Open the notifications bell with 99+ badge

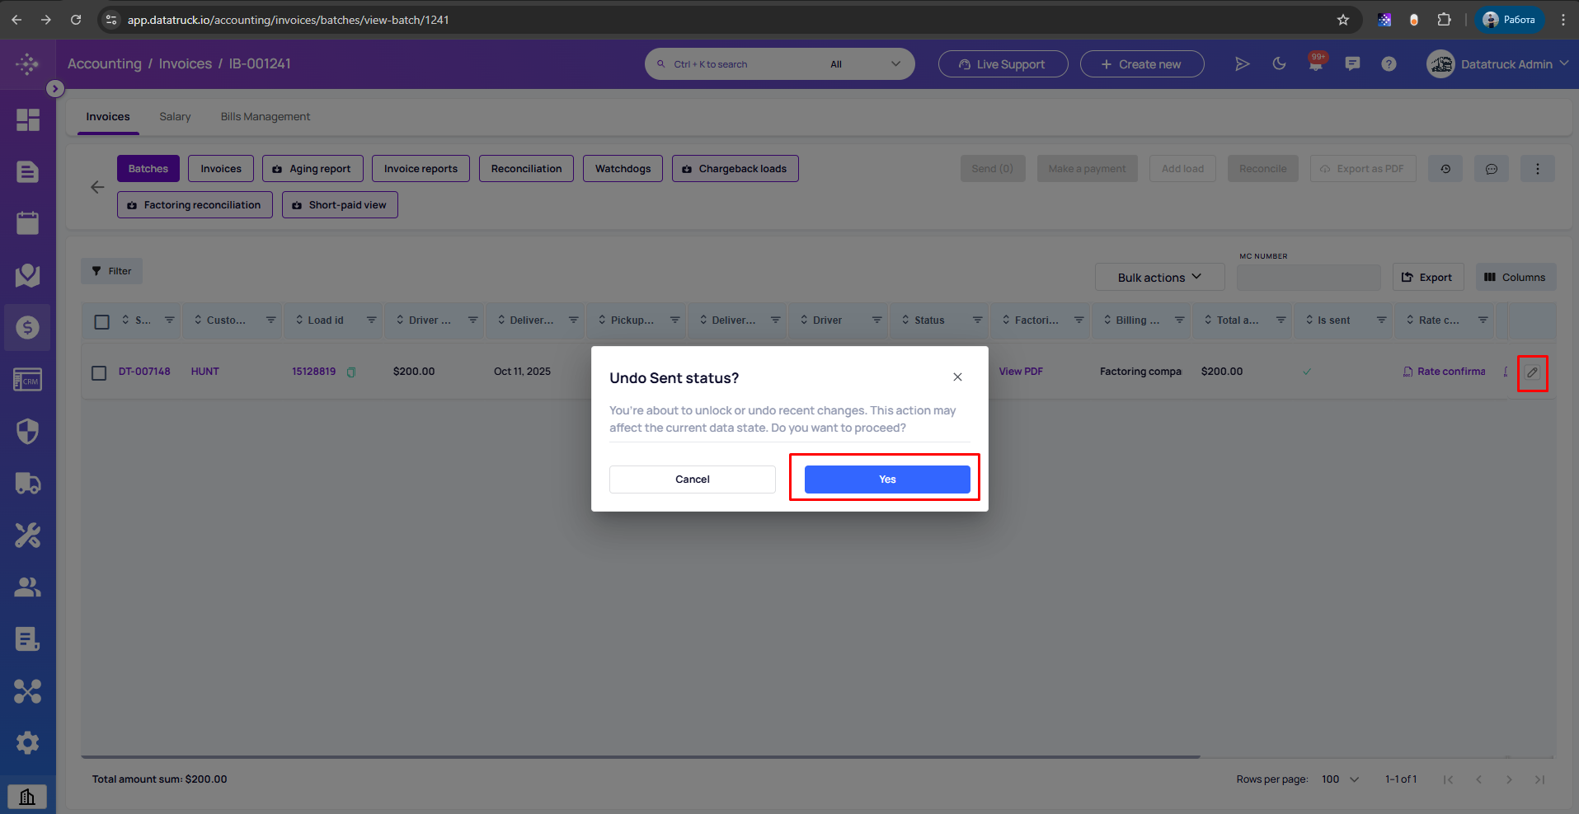point(1316,63)
